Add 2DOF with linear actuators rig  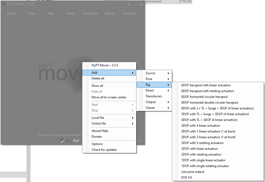click(218, 149)
